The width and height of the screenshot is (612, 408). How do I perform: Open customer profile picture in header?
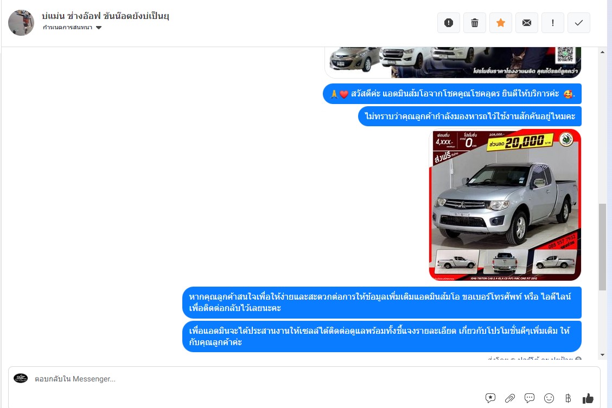(21, 23)
